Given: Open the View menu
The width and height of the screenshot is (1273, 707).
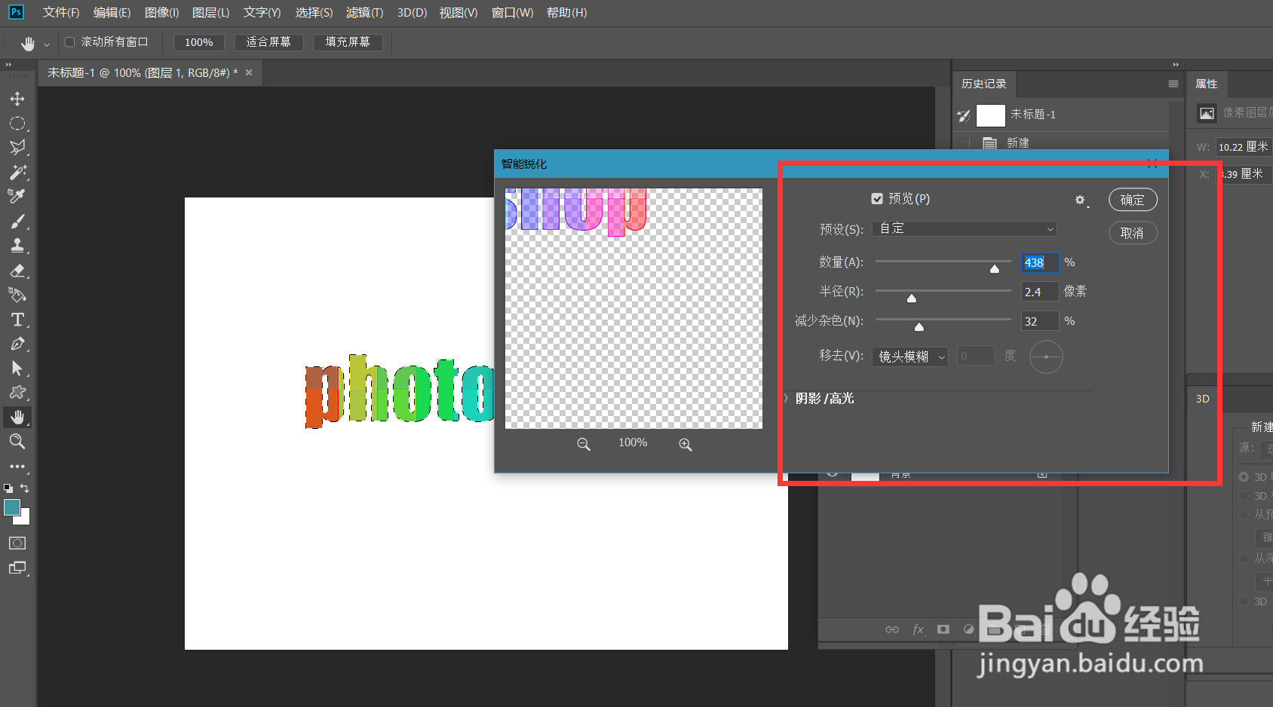Looking at the screenshot, I should coord(459,13).
